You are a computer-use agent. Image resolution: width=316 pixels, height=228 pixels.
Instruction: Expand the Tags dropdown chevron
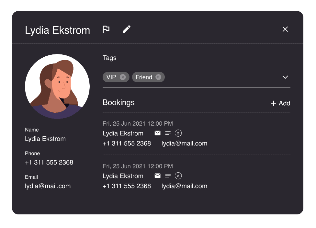(x=285, y=77)
